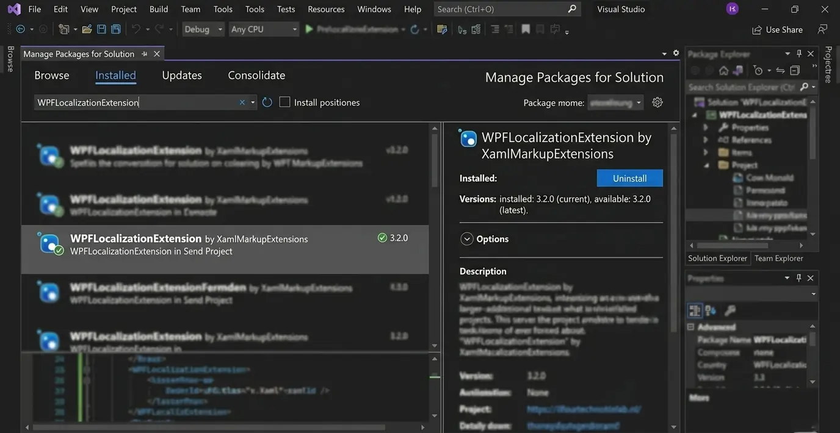Screen dimensions: 840x433
Task: Click the bookmark icon on the toolbar
Action: pyautogui.click(x=526, y=29)
